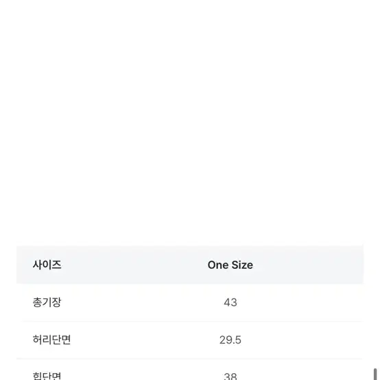
Task: Click between 사이즈 and One Size in header
Action: [x=134, y=265]
